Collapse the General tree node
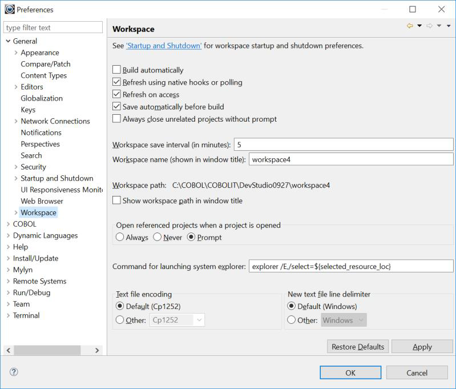Screen dimensions: 456x389 pyautogui.click(x=8, y=41)
